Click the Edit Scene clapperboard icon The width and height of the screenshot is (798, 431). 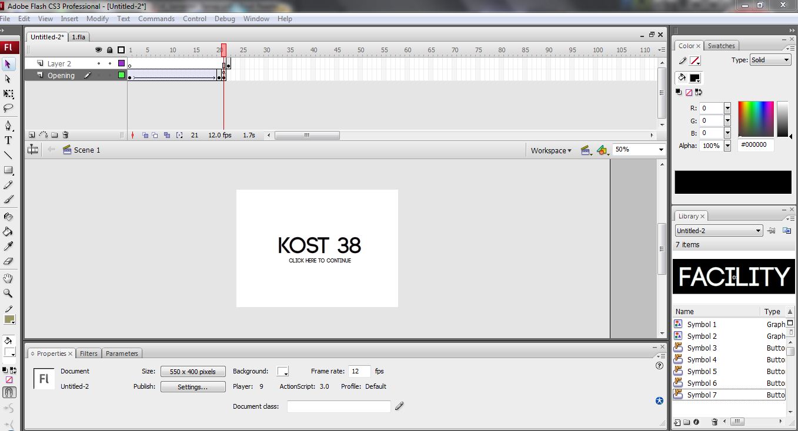point(585,150)
